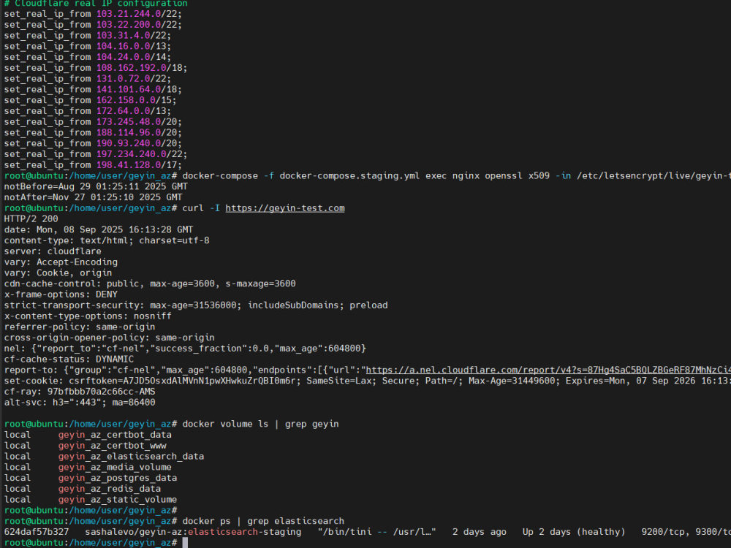Click the IP address 103.22.200.0
The height and width of the screenshot is (548, 731).
tap(129, 25)
